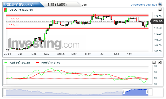Click the Rsi(14):50.28 legend text

coord(20,63)
